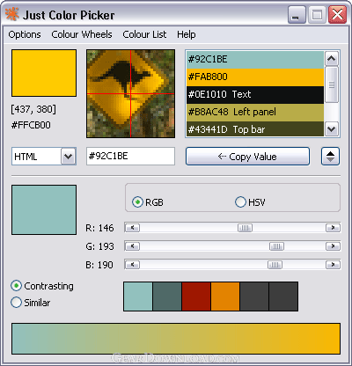Screen dimensions: 352x366
Task: Increase R with the right arrow
Action: coord(333,228)
